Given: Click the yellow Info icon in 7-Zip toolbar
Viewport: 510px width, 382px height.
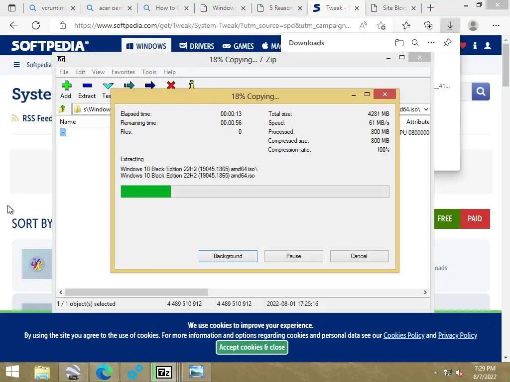Looking at the screenshot, I should [192, 85].
